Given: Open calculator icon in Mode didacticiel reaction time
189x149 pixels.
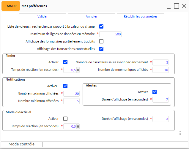Looking at the screenshot, I should [x=78, y=126].
